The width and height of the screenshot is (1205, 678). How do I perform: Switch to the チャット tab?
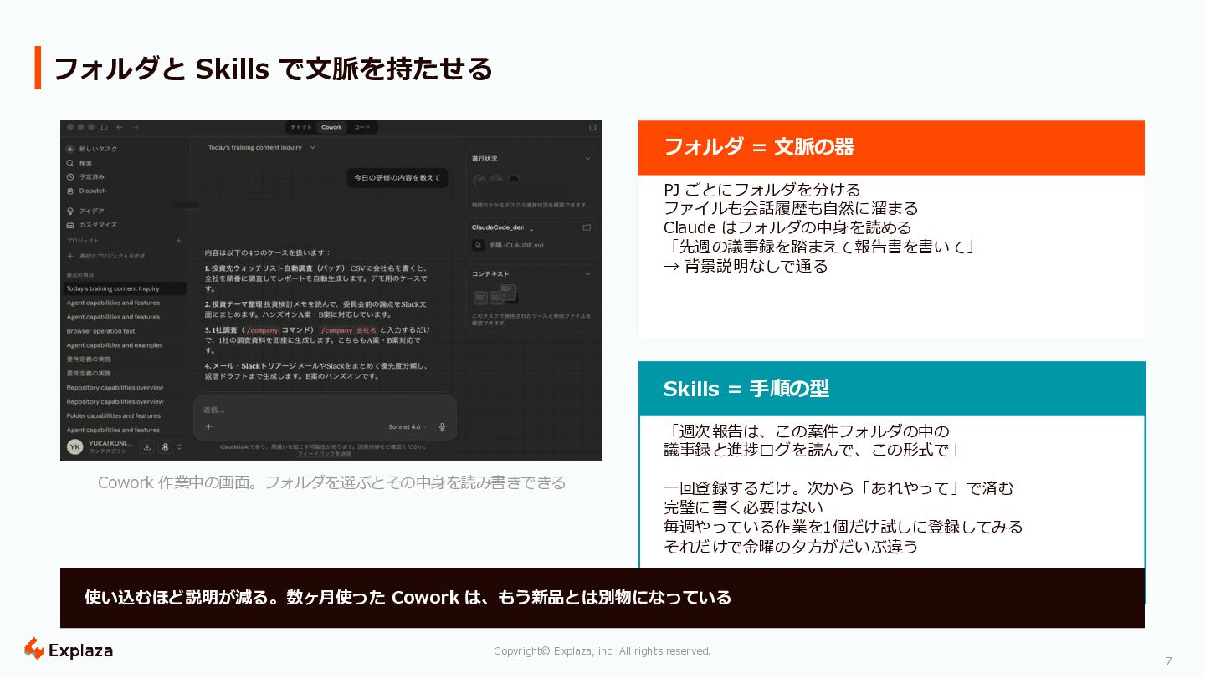[301, 127]
